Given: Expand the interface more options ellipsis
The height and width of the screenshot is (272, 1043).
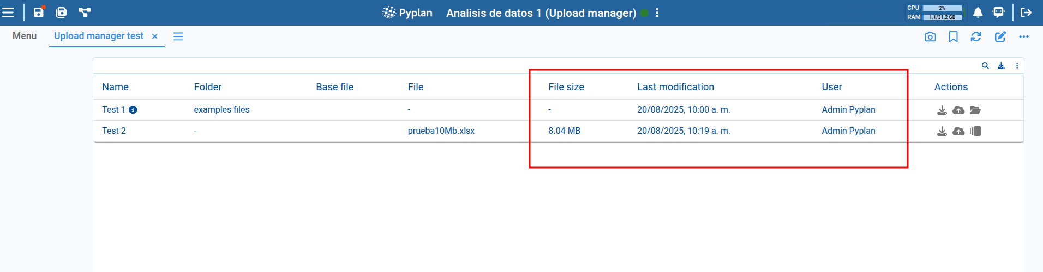Looking at the screenshot, I should (x=1024, y=36).
